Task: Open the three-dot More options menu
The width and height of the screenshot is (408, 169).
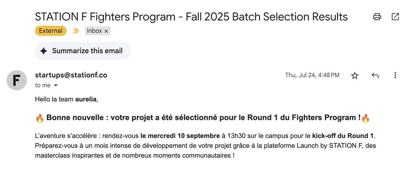Action: [395, 76]
